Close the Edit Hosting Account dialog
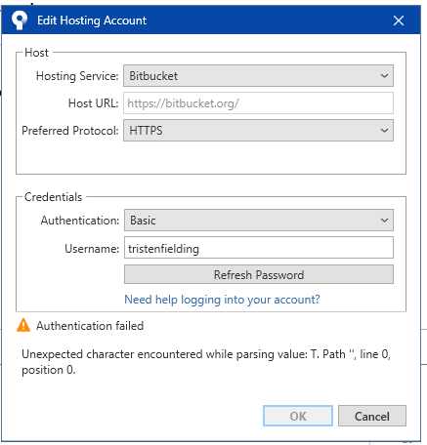Viewport: 427px width, 445px height. tap(399, 20)
